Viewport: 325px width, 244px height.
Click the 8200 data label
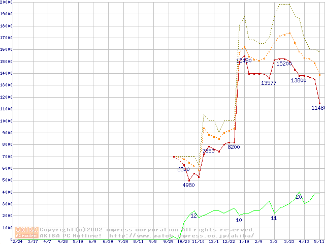234,147
